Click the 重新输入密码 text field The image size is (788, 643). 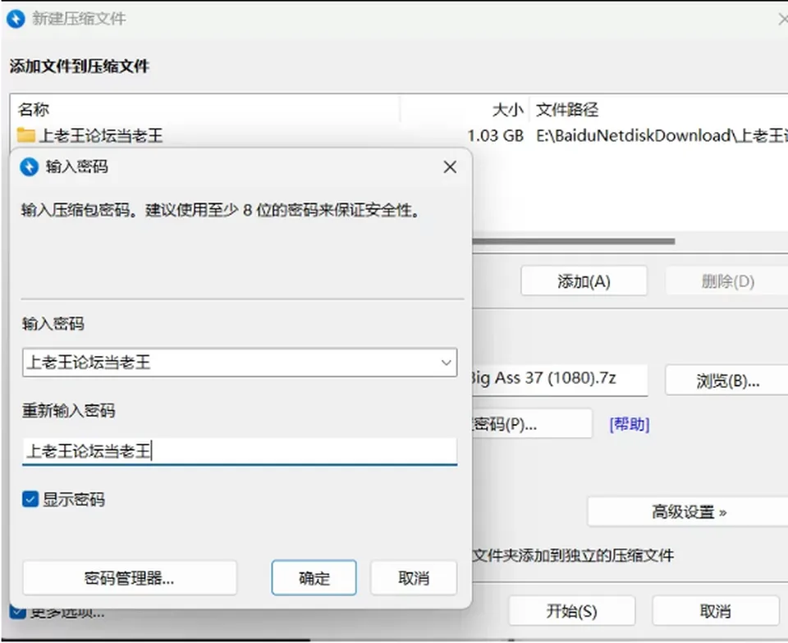pos(240,451)
